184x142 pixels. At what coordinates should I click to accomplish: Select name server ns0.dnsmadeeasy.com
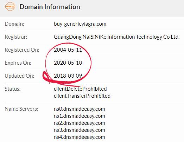(80, 109)
